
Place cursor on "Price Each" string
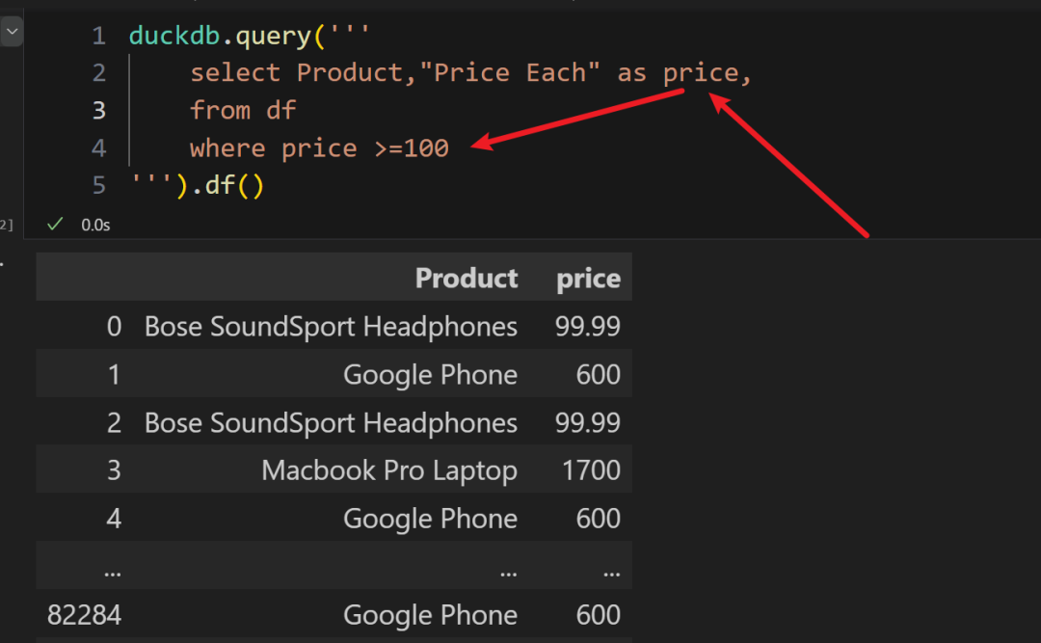click(509, 73)
